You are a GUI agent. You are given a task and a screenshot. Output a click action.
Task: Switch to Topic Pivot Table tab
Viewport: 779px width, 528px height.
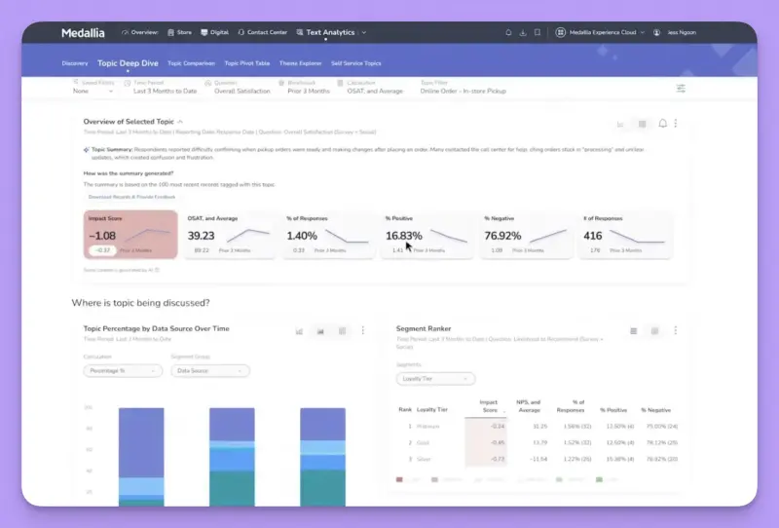tap(247, 63)
